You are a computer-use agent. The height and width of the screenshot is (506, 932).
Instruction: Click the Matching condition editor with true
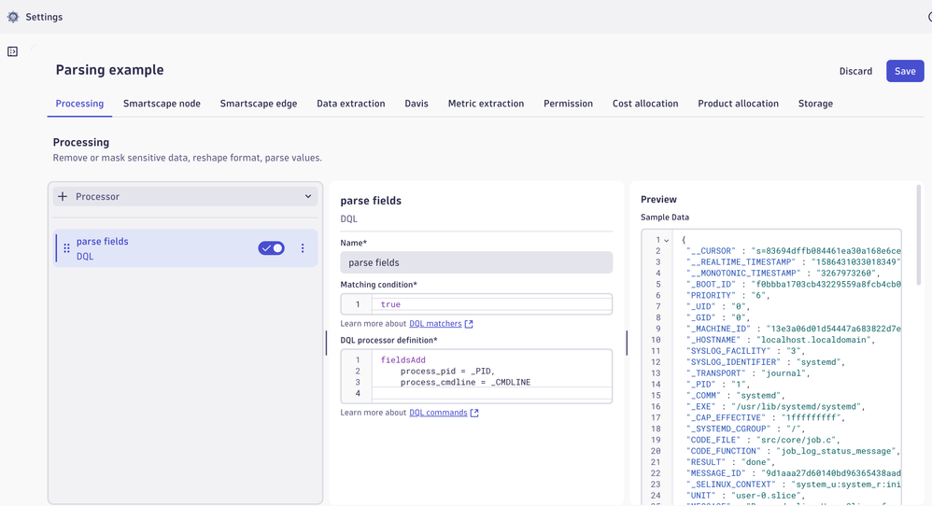[476, 304]
